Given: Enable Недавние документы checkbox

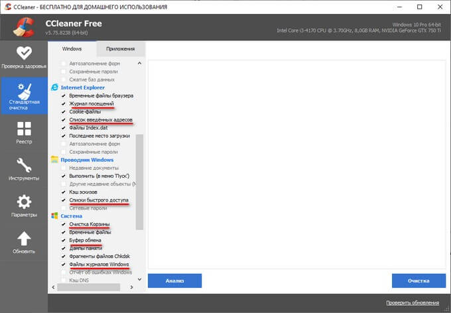Looking at the screenshot, I should point(64,168).
